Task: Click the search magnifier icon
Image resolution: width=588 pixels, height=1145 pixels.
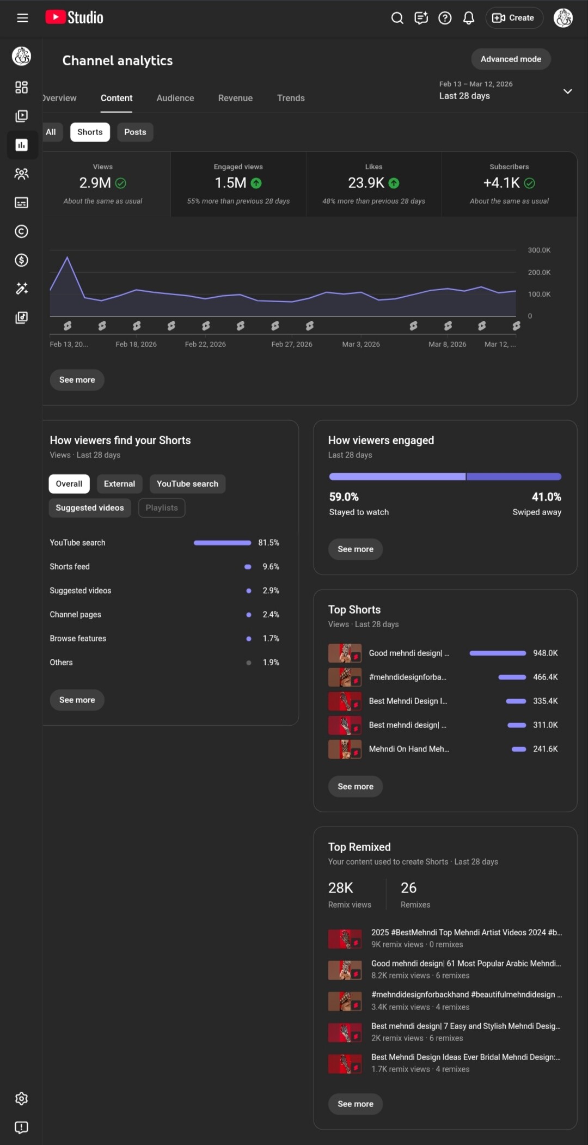Action: [x=397, y=18]
